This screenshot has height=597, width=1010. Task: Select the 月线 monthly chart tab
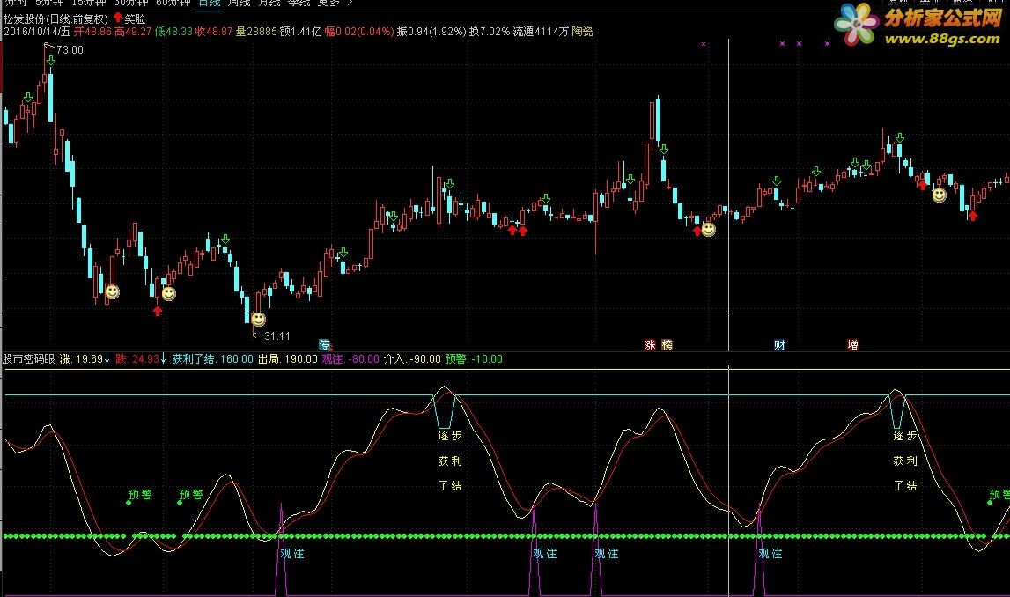[269, 3]
